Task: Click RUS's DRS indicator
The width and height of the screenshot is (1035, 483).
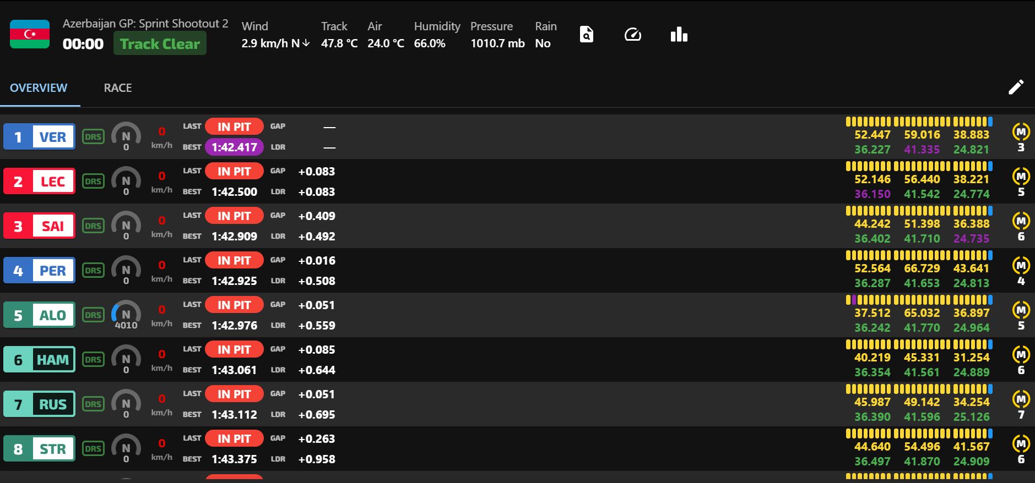Action: click(93, 404)
